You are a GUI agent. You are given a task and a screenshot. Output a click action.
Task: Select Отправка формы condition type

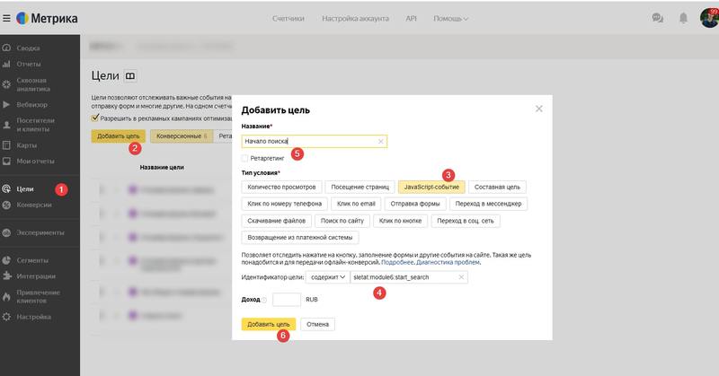pyautogui.click(x=415, y=204)
